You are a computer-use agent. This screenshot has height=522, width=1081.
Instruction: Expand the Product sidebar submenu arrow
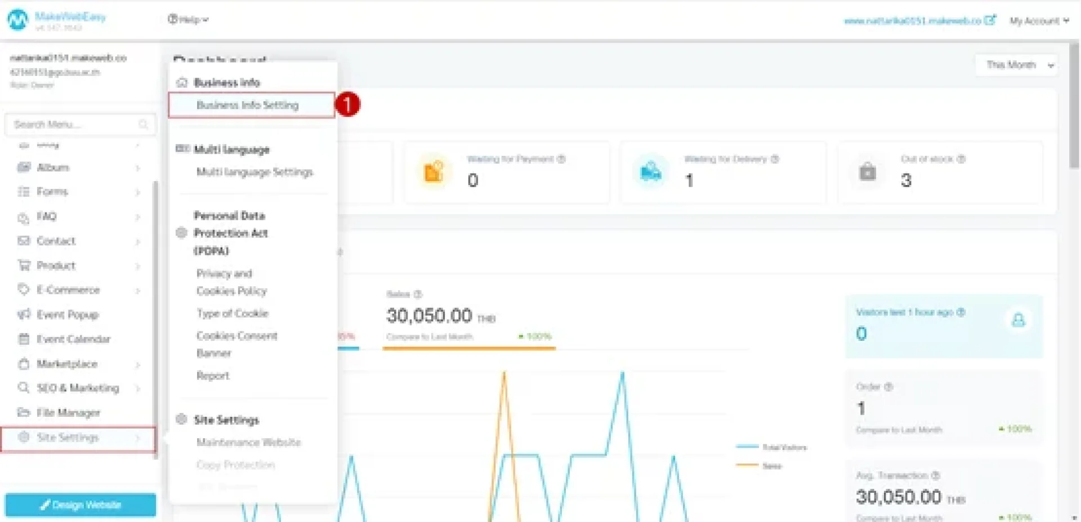(137, 266)
